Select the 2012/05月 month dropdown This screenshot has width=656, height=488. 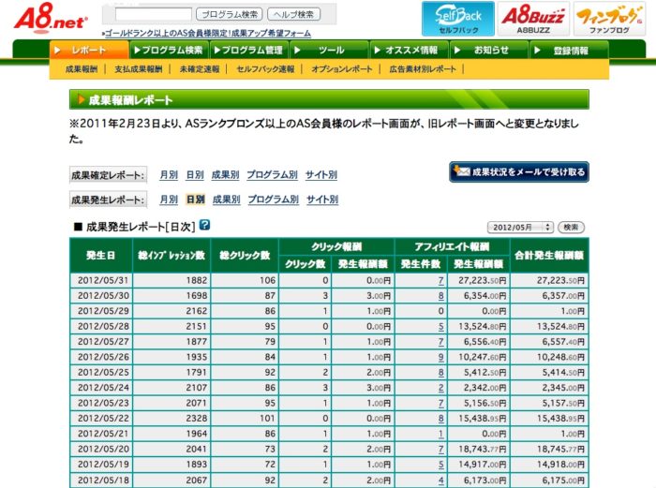[520, 228]
